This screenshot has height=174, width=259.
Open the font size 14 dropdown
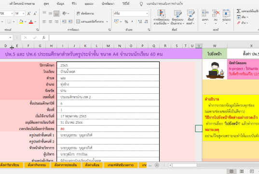coord(24,14)
